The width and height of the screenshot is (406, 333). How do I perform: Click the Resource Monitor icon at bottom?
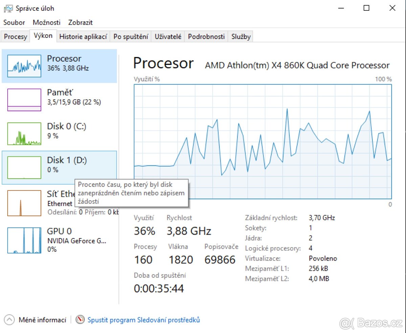tap(80, 319)
